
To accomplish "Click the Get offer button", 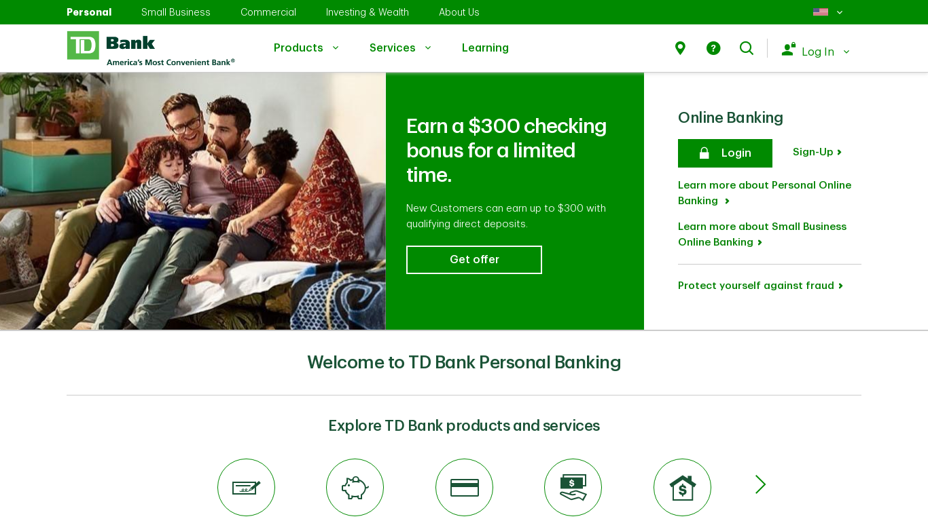I will coord(474,260).
